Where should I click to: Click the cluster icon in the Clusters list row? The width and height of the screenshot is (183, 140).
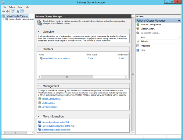click(x=41, y=58)
